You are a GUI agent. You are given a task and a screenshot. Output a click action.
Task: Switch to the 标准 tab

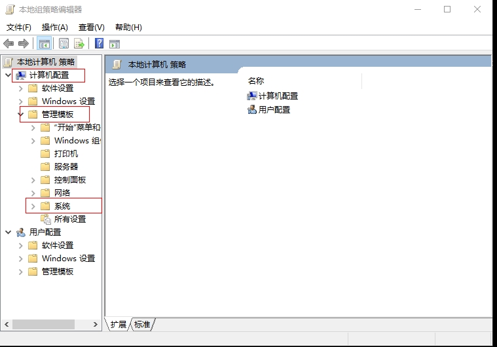click(142, 325)
